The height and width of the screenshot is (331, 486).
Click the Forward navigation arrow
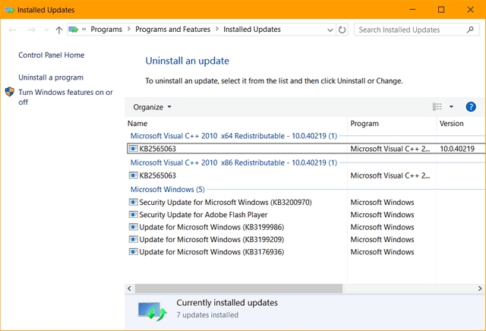[31, 30]
